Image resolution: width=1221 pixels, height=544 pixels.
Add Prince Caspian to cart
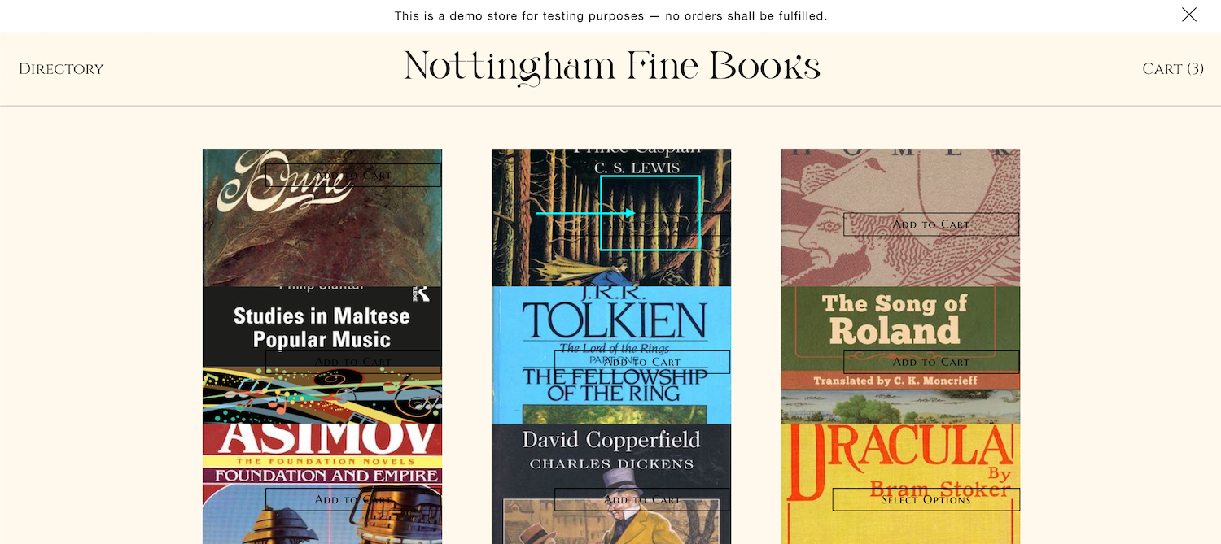click(642, 224)
